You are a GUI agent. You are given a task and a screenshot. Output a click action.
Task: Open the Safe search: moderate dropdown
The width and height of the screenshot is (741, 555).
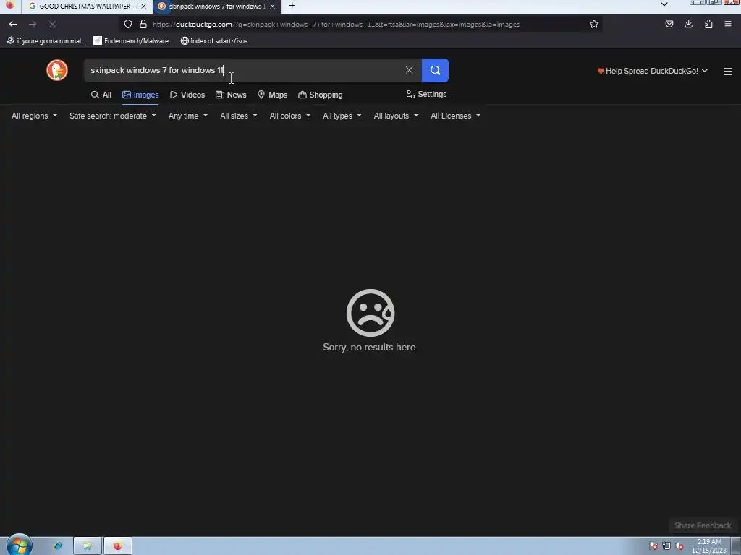click(x=112, y=116)
